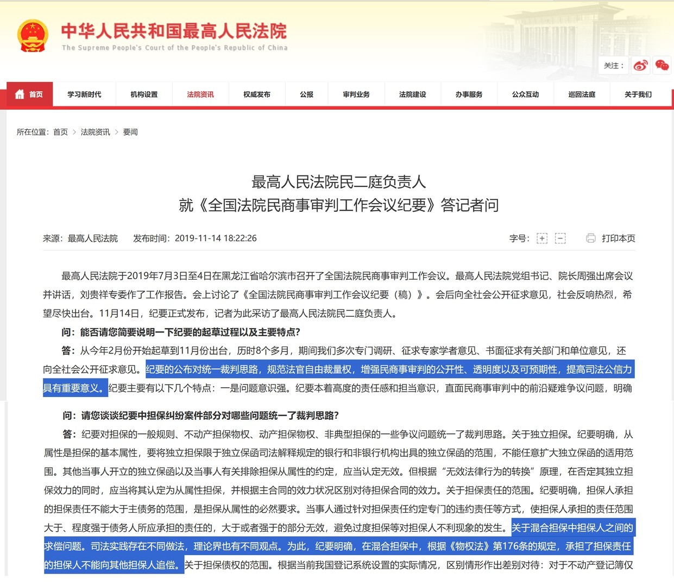Click 法院资讯 in the breadcrumb

click(x=96, y=132)
